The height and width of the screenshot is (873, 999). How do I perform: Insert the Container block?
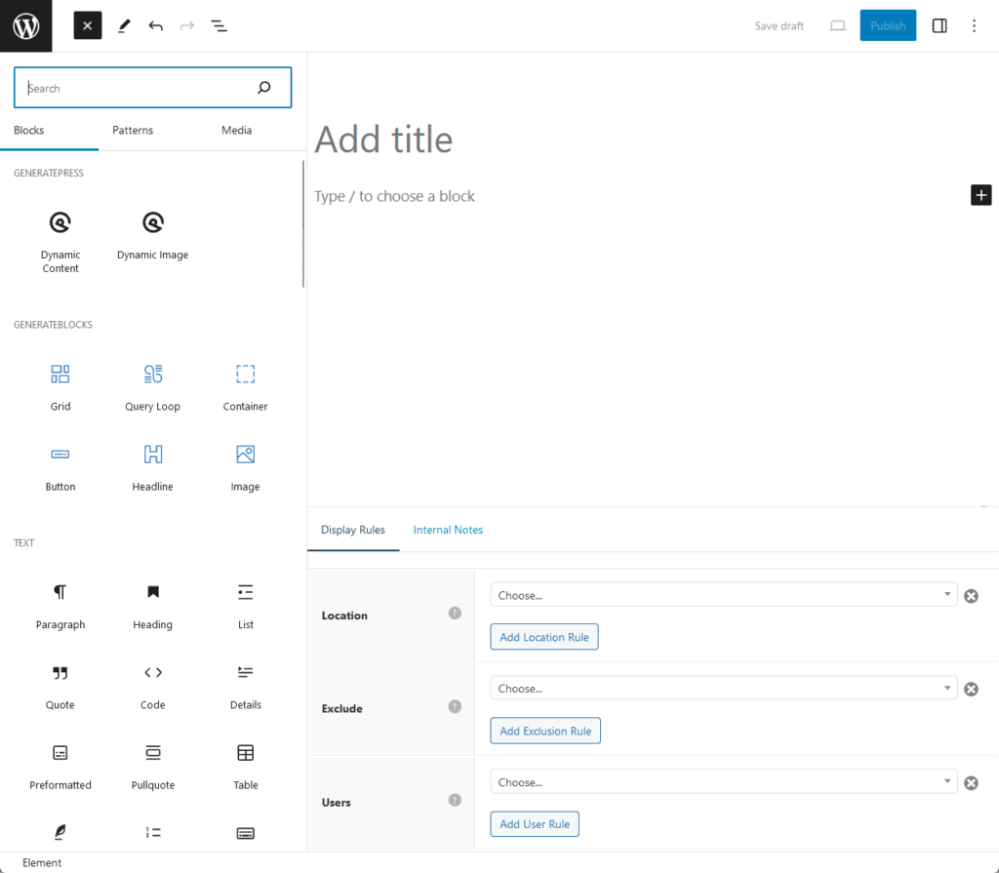[x=245, y=387]
